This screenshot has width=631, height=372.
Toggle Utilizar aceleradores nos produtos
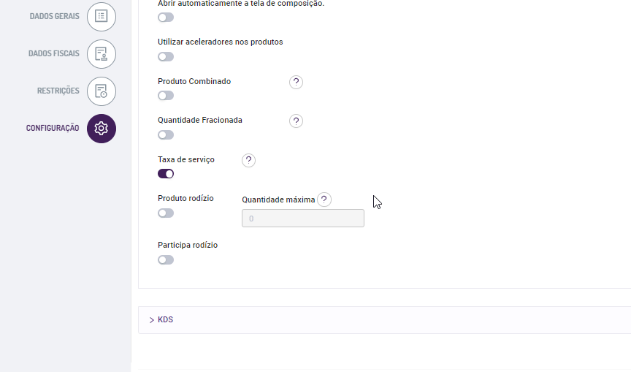tap(166, 56)
